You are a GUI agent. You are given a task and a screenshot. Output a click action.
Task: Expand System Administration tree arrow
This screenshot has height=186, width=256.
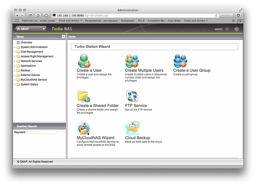[14, 47]
